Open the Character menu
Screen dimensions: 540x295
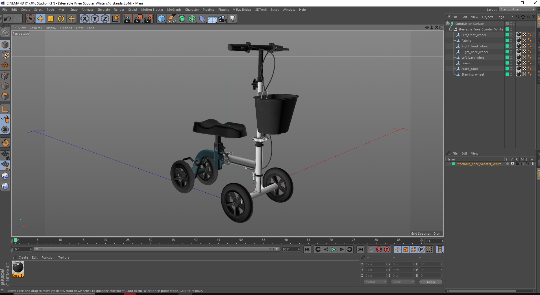[192, 10]
